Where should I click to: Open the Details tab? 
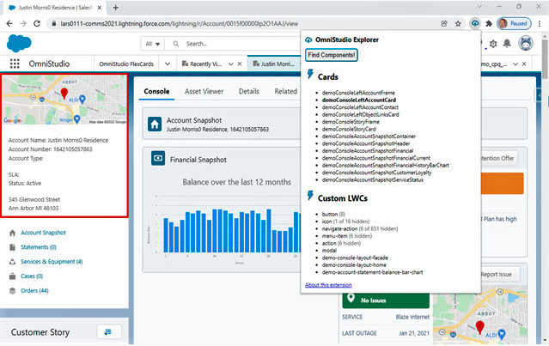(248, 91)
